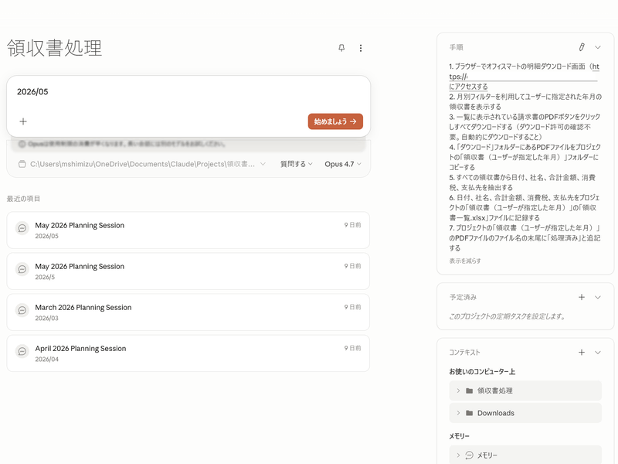The width and height of the screenshot is (618, 464).
Task: Click the お使いのコンピューター上 label
Action: (482, 372)
